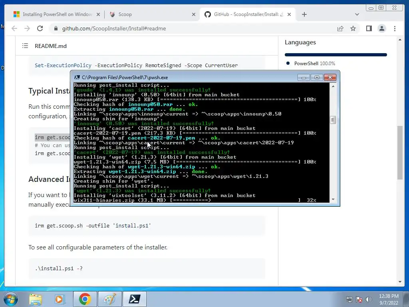
Task: Click the PowerShell 100.0% language link
Action: 315,64
